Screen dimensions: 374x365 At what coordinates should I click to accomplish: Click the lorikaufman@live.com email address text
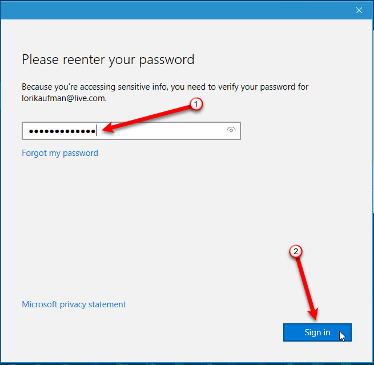coord(64,98)
